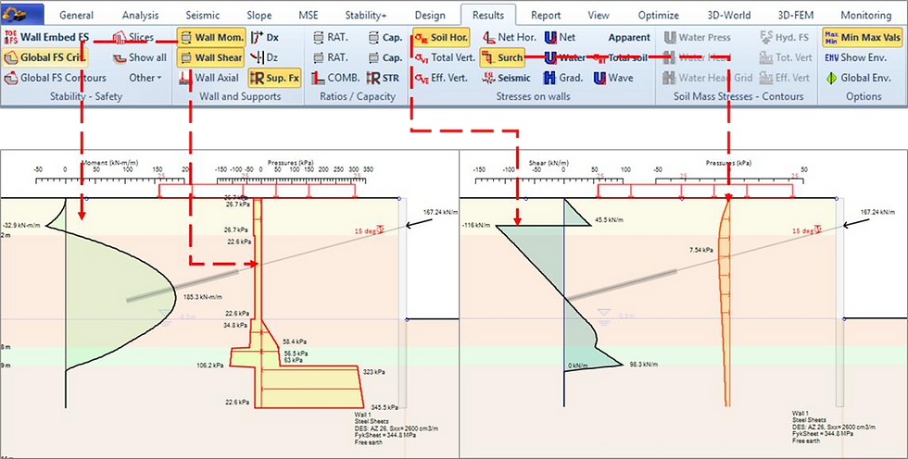
Task: Select the Results tab
Action: (488, 15)
